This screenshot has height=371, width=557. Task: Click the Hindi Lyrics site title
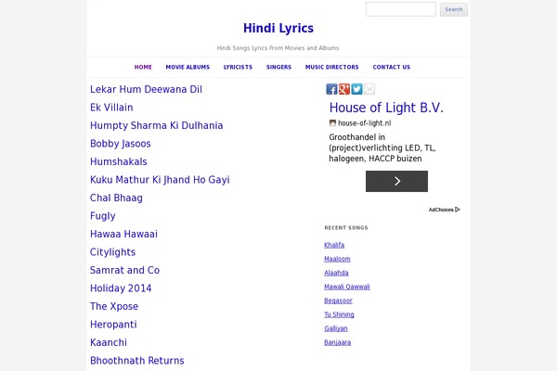278,29
